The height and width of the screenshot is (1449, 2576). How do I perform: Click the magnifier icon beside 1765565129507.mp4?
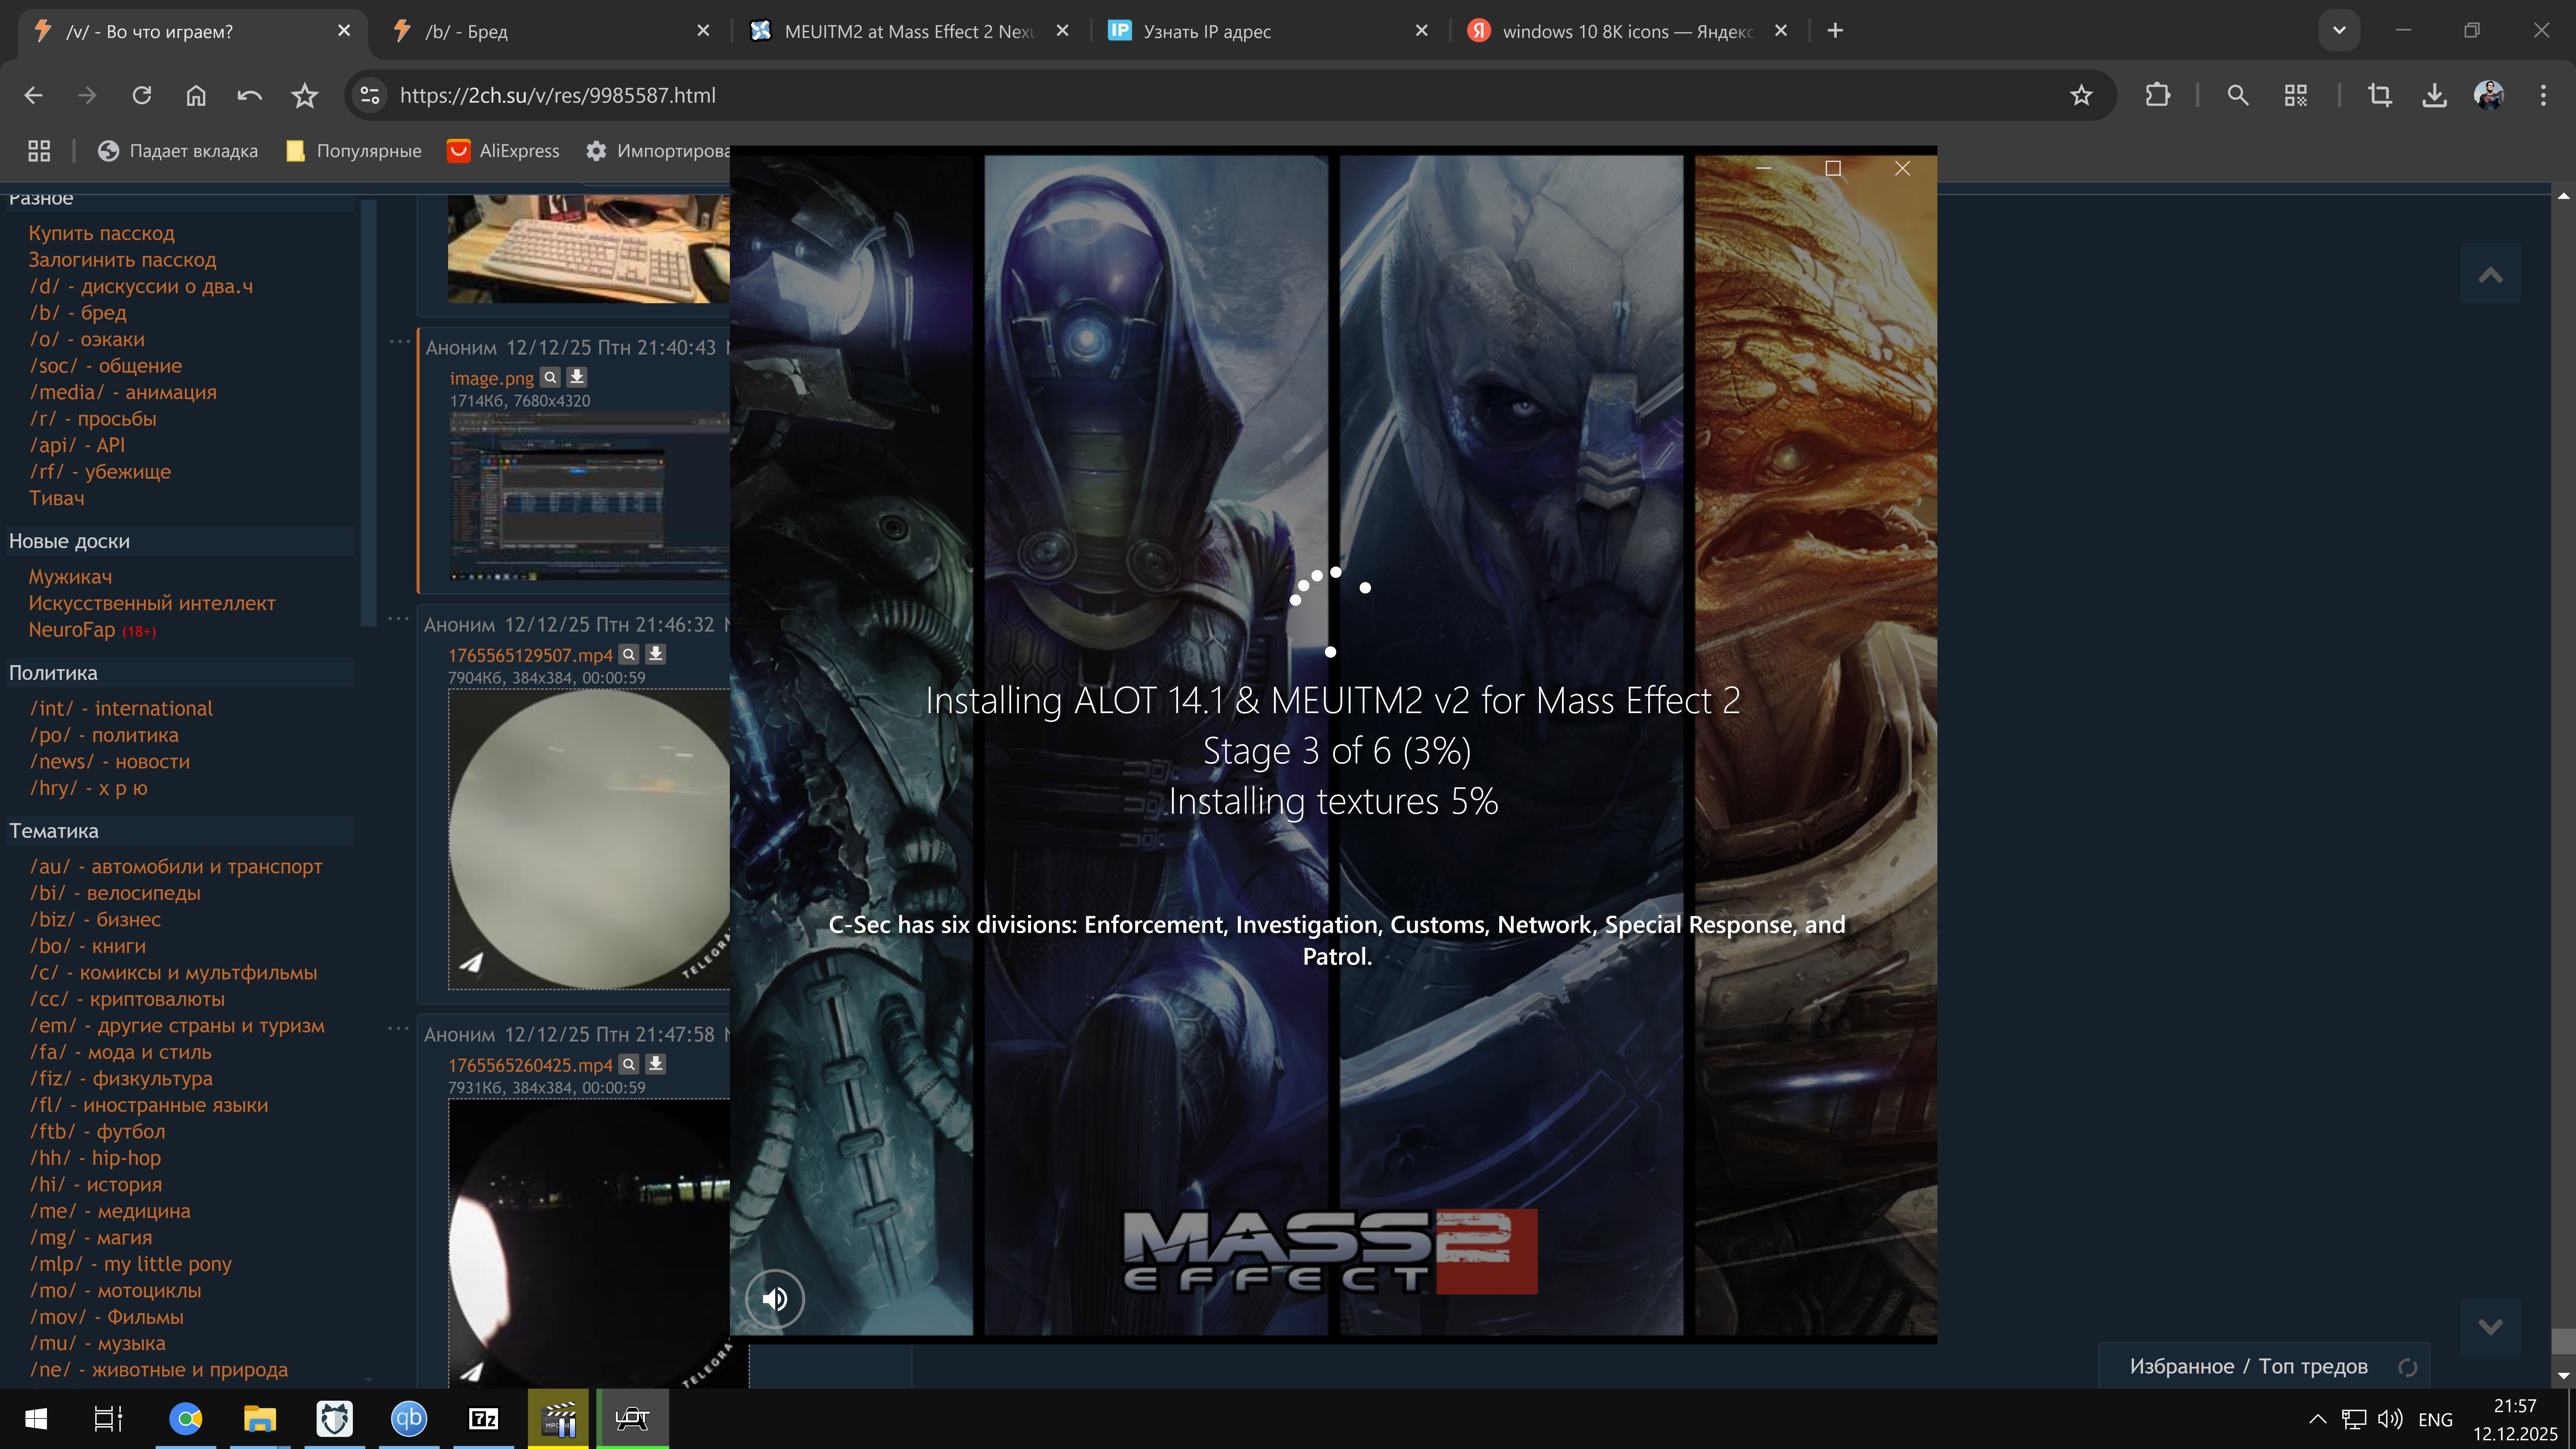[629, 654]
